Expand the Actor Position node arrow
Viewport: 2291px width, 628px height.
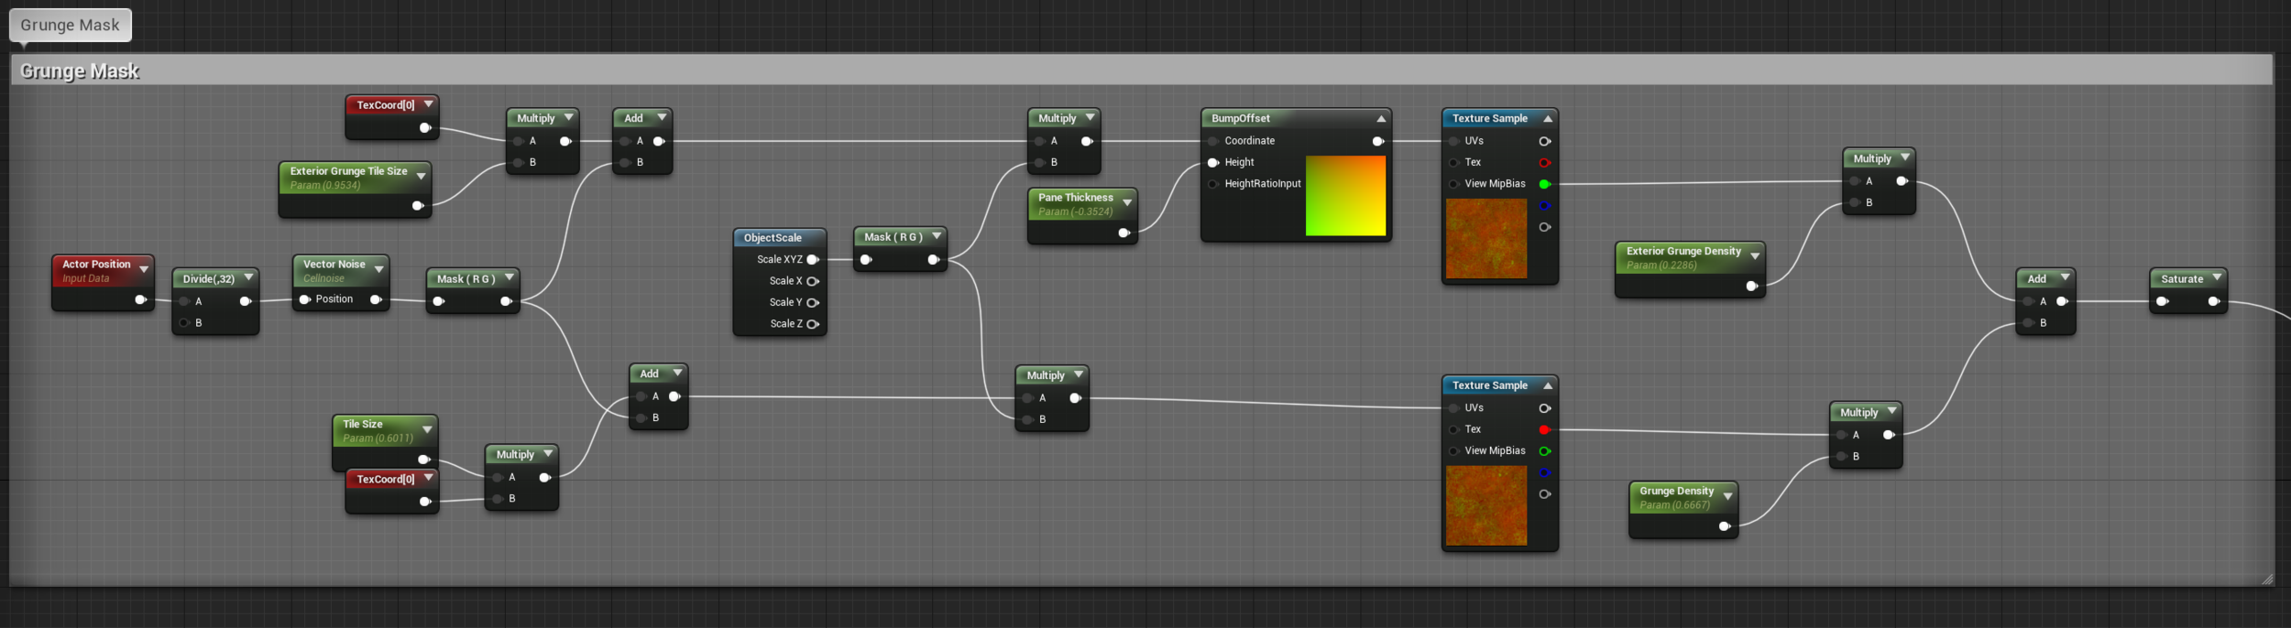click(x=144, y=269)
